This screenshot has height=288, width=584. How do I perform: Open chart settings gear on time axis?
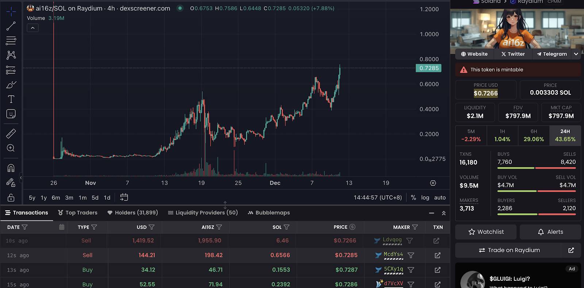point(433,183)
